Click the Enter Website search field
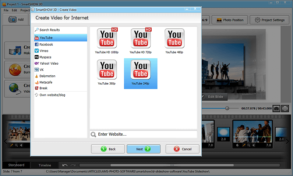 143,134
